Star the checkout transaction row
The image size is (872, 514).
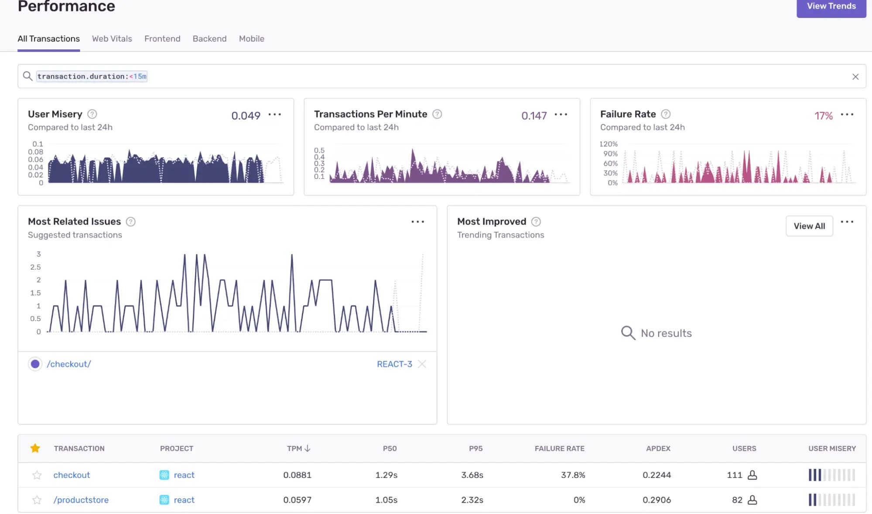[37, 475]
